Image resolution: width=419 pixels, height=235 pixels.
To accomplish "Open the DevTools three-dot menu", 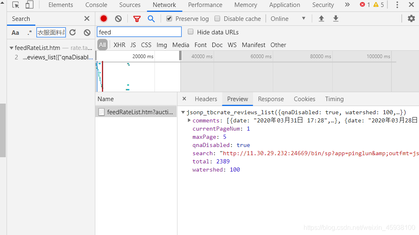I will [397, 5].
